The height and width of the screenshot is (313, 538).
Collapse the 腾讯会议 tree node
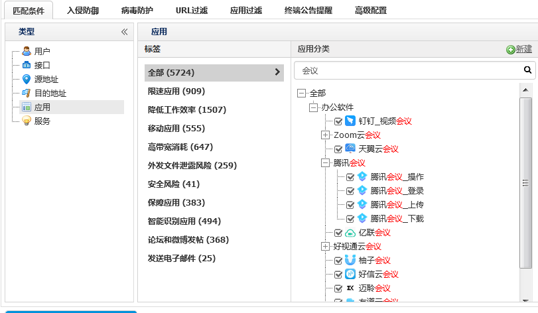pyautogui.click(x=325, y=163)
